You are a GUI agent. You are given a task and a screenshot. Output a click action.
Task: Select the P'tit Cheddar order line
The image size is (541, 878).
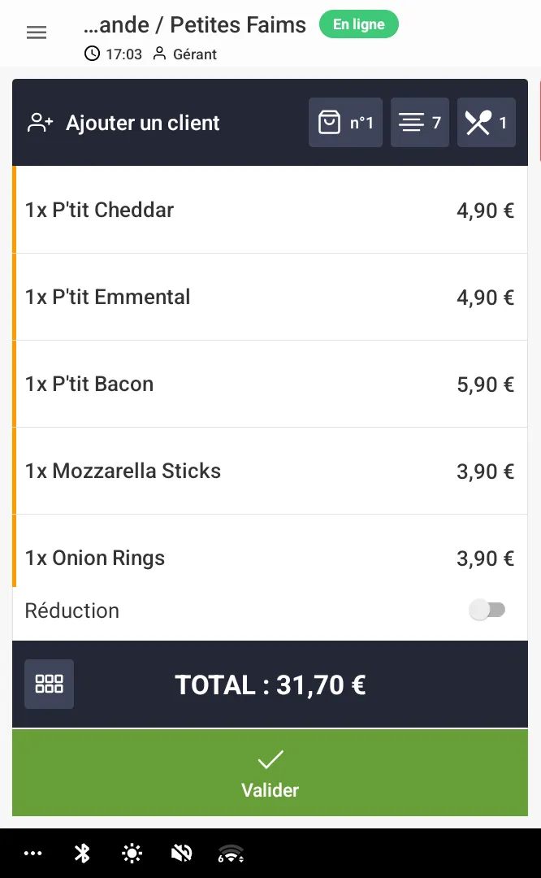[x=270, y=210]
